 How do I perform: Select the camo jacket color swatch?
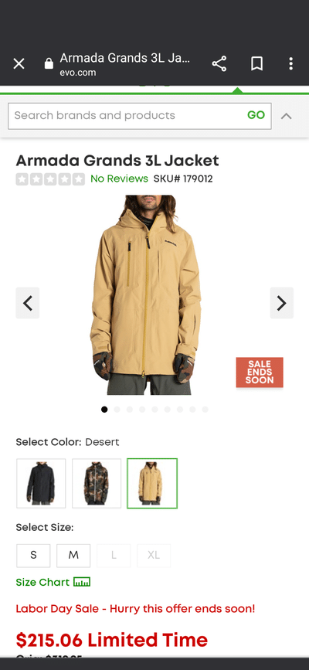tap(97, 483)
